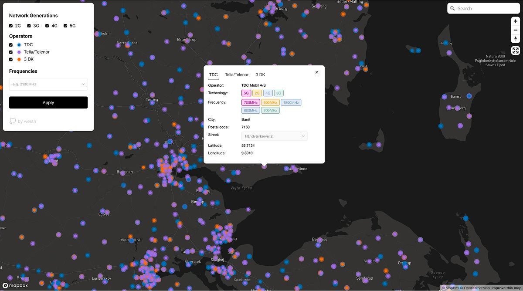This screenshot has width=523, height=291.
Task: Click the postal code 7150
Action: point(245,127)
